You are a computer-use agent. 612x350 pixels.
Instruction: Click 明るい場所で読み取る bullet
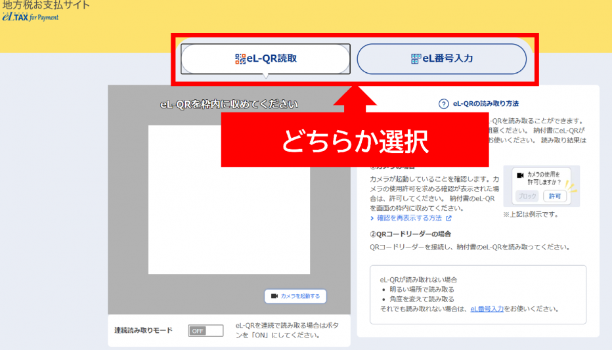pyautogui.click(x=422, y=290)
